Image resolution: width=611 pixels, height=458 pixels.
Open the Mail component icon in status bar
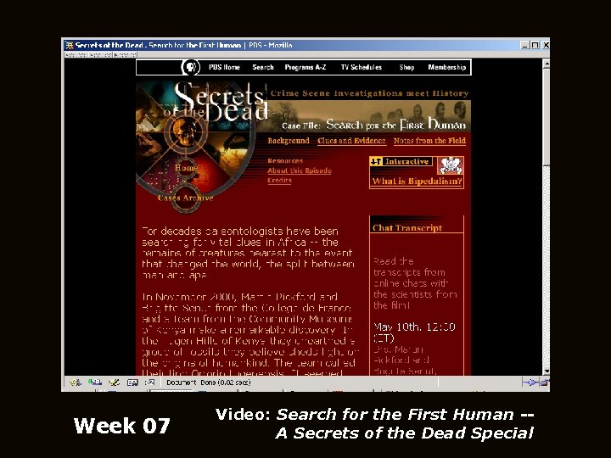(x=95, y=383)
